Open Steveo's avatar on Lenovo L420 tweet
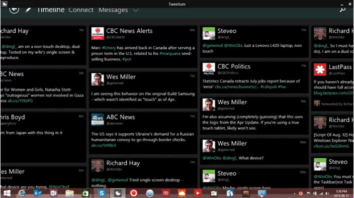This screenshot has width=354, height=198. click(209, 33)
